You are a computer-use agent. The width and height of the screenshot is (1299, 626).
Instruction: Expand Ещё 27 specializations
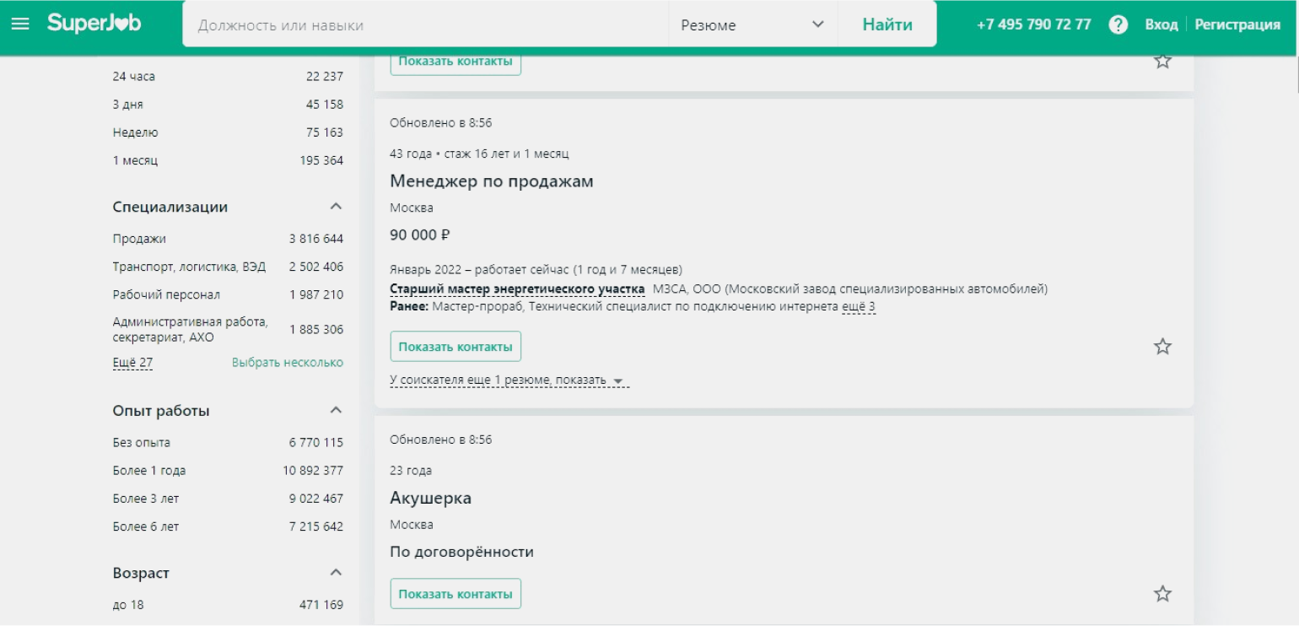[132, 363]
